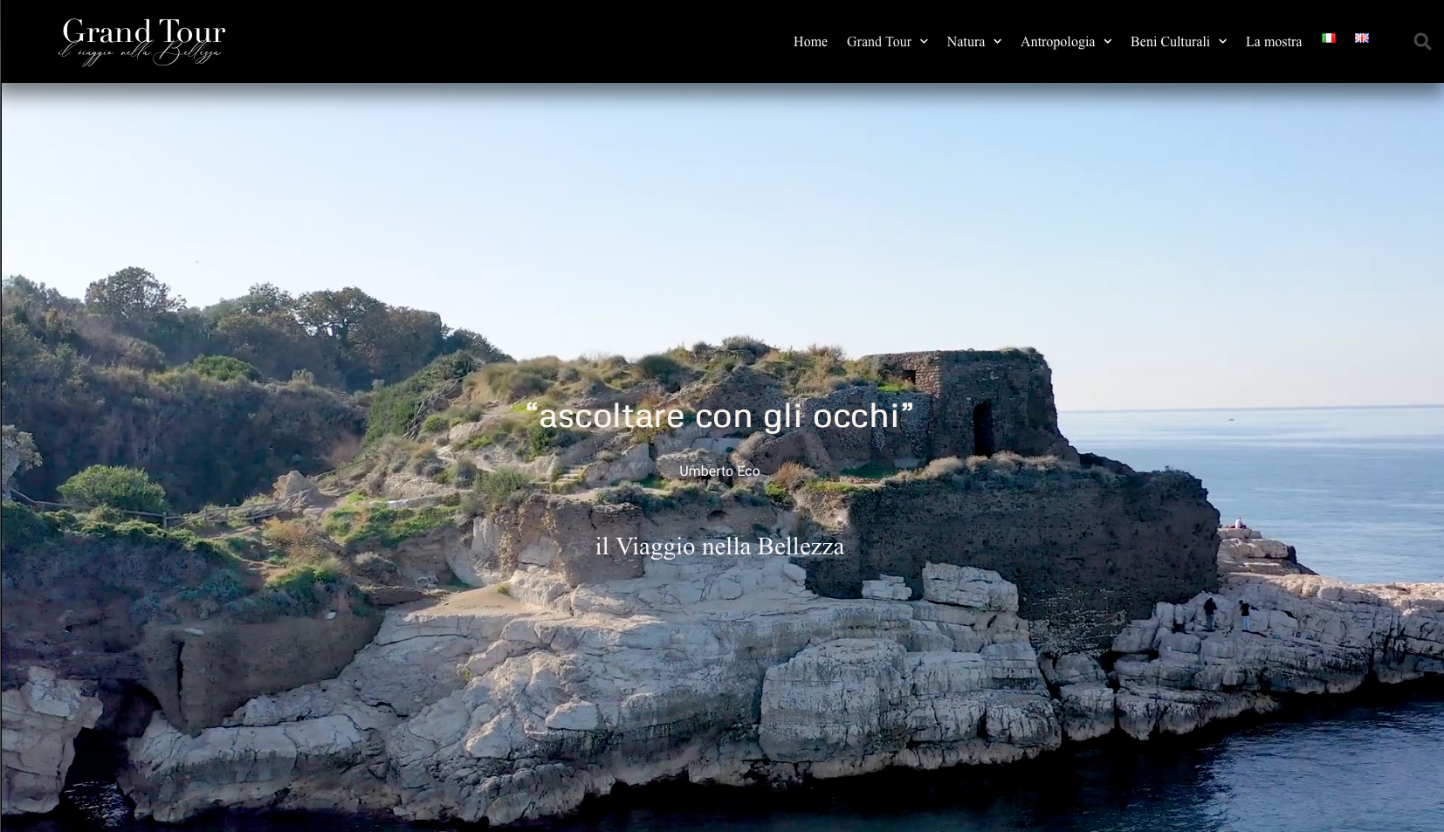
Task: Switch language to English via flag icon
Action: (x=1362, y=38)
